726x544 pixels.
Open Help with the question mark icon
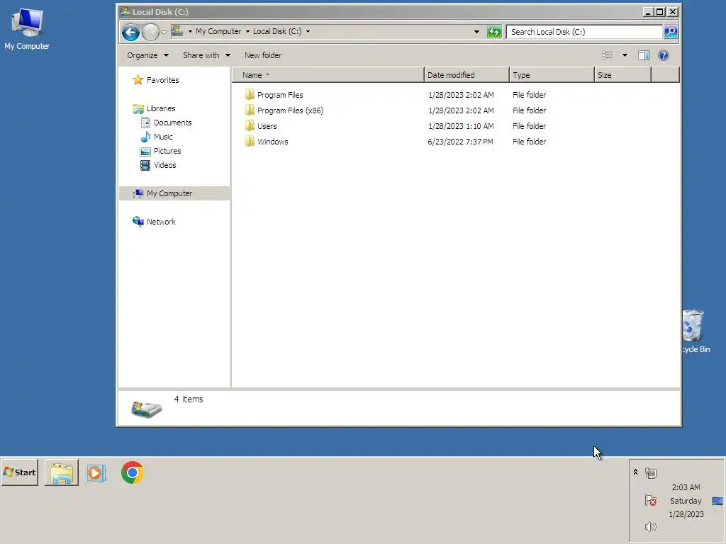[x=664, y=55]
